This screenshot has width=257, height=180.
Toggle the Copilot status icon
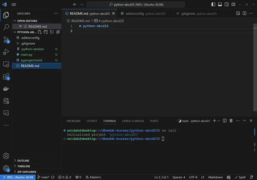tap(228, 177)
